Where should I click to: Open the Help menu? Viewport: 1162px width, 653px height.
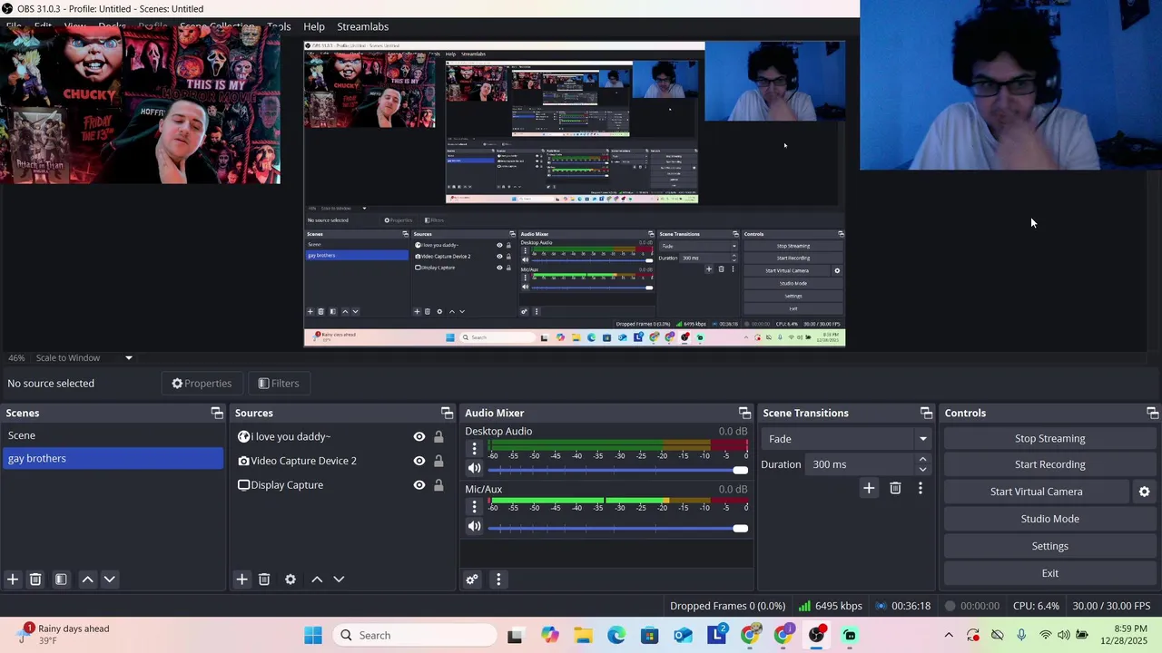click(314, 26)
